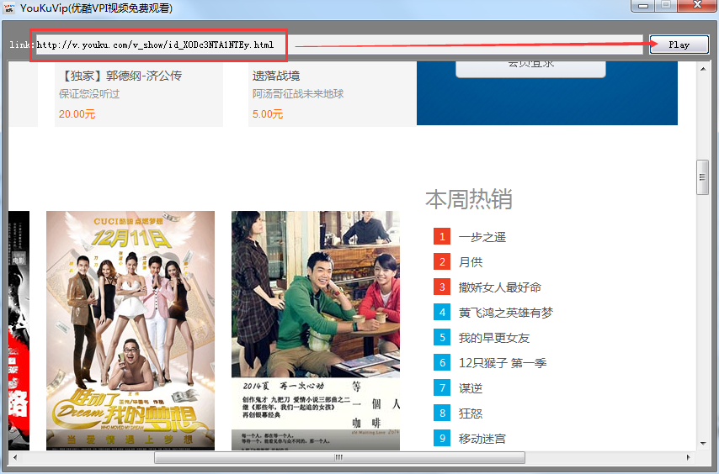This screenshot has width=719, height=474.
Task: Click rank badge number 6
Action: pos(442,363)
